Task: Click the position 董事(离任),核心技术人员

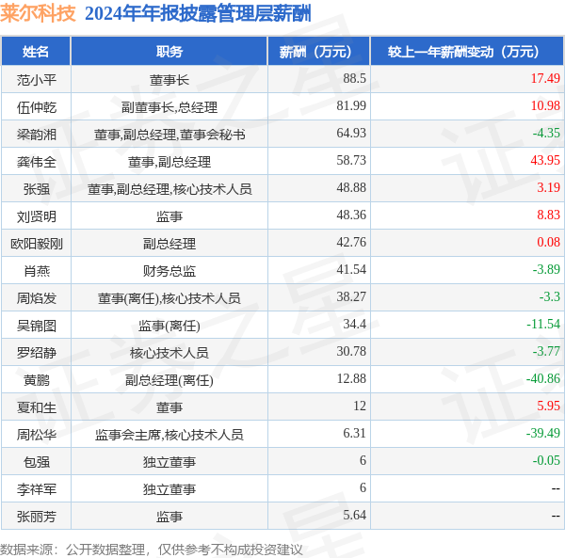Action: [169, 298]
